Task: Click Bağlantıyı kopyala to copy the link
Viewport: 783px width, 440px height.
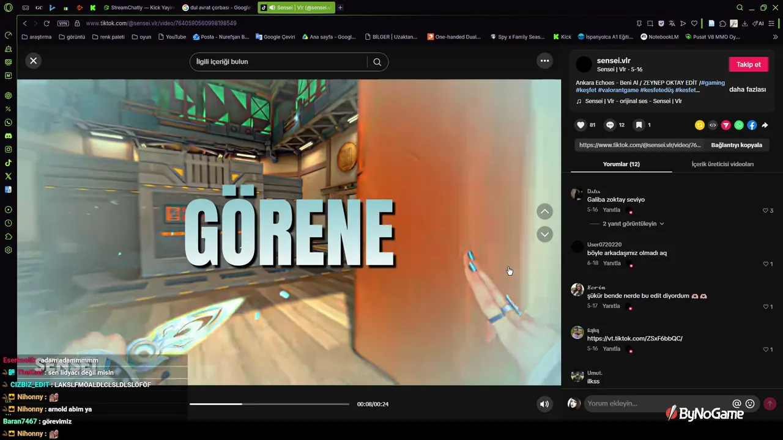Action: [737, 145]
